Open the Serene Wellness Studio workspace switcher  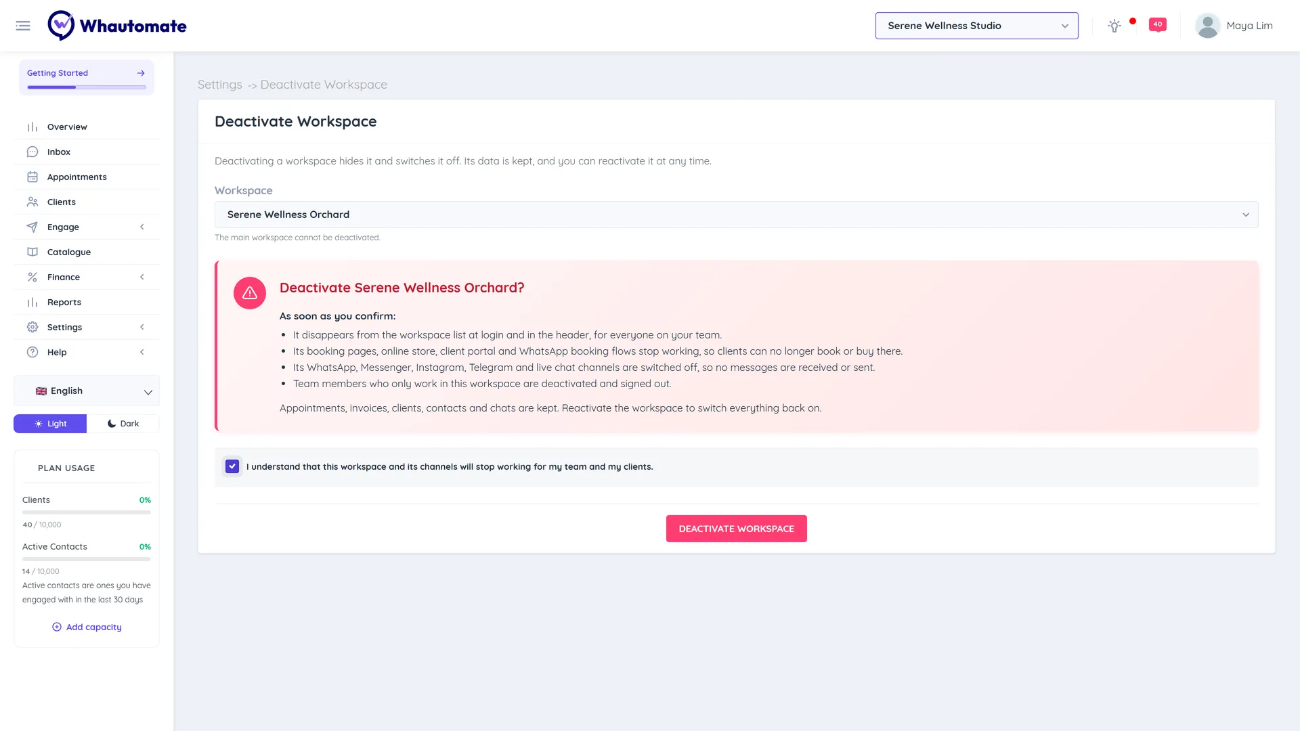pos(976,26)
